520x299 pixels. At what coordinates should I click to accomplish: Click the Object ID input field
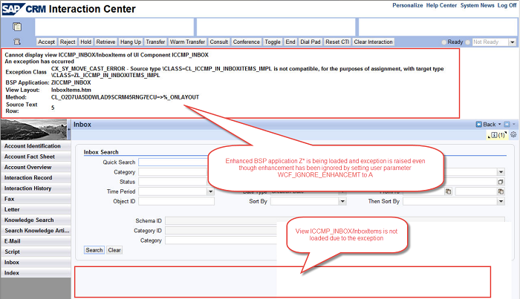coord(177,201)
